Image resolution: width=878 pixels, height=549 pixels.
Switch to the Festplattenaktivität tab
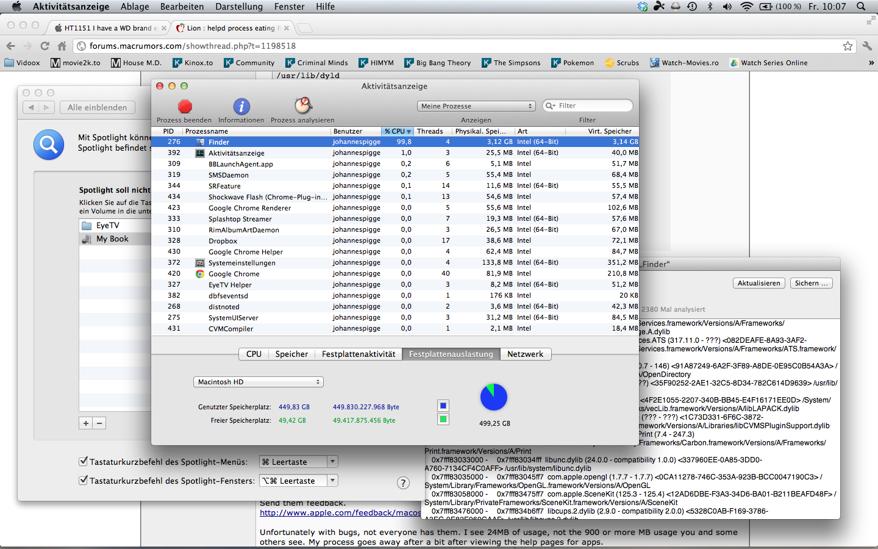359,354
